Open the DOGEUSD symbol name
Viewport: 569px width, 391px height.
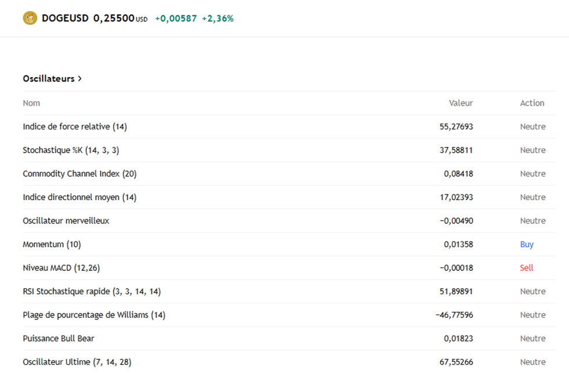pos(65,19)
